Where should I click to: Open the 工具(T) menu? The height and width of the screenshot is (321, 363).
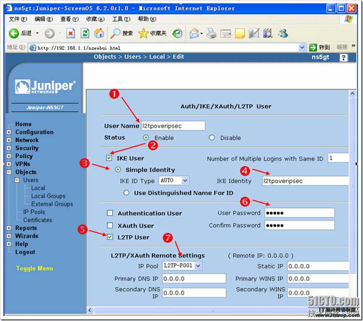(x=121, y=19)
